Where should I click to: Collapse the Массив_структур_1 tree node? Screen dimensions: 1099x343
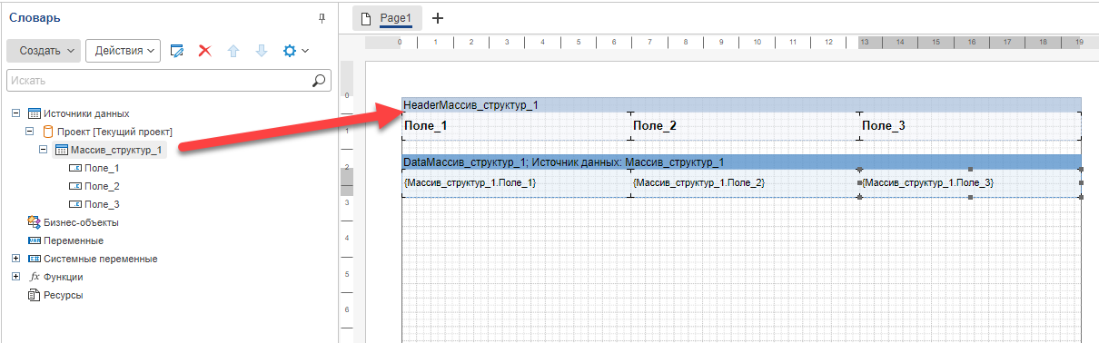[45, 150]
